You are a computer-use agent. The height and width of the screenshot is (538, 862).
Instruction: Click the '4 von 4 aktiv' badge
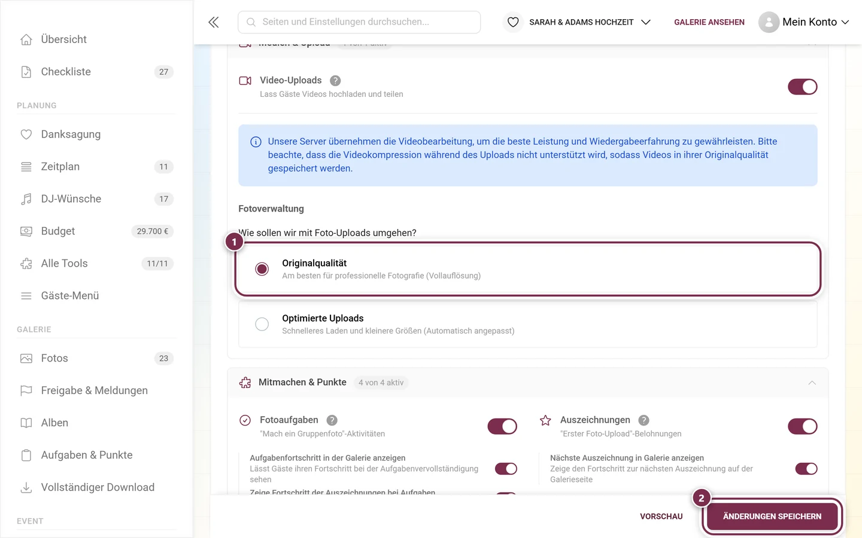tap(381, 383)
